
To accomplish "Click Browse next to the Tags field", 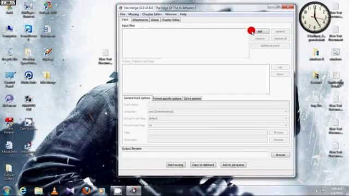I will [279, 132].
